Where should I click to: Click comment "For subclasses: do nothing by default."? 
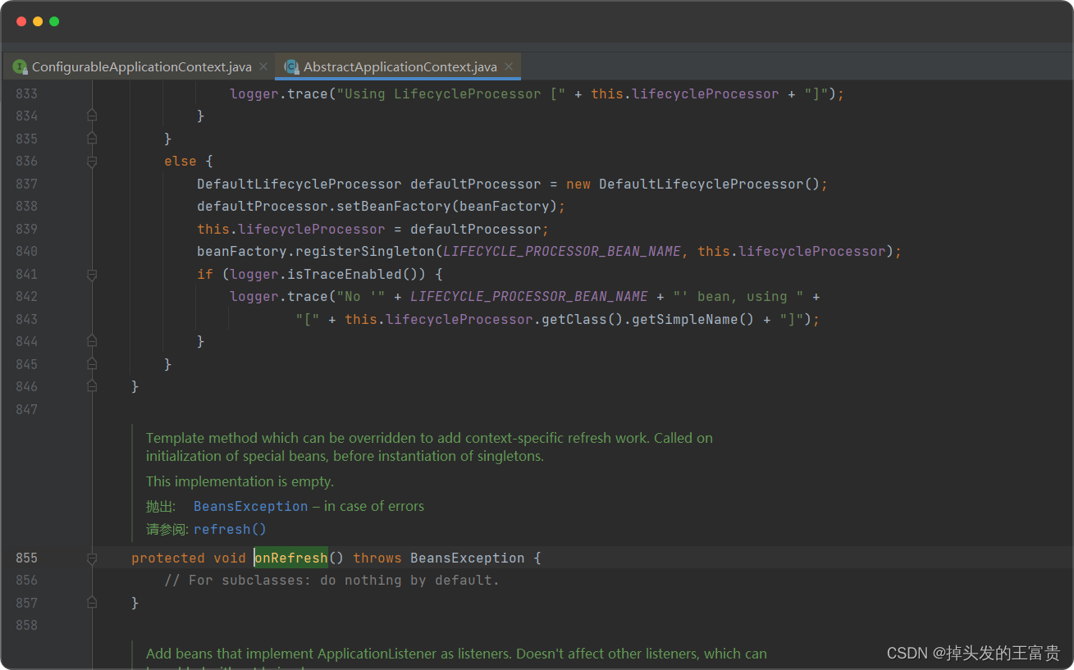(x=332, y=580)
